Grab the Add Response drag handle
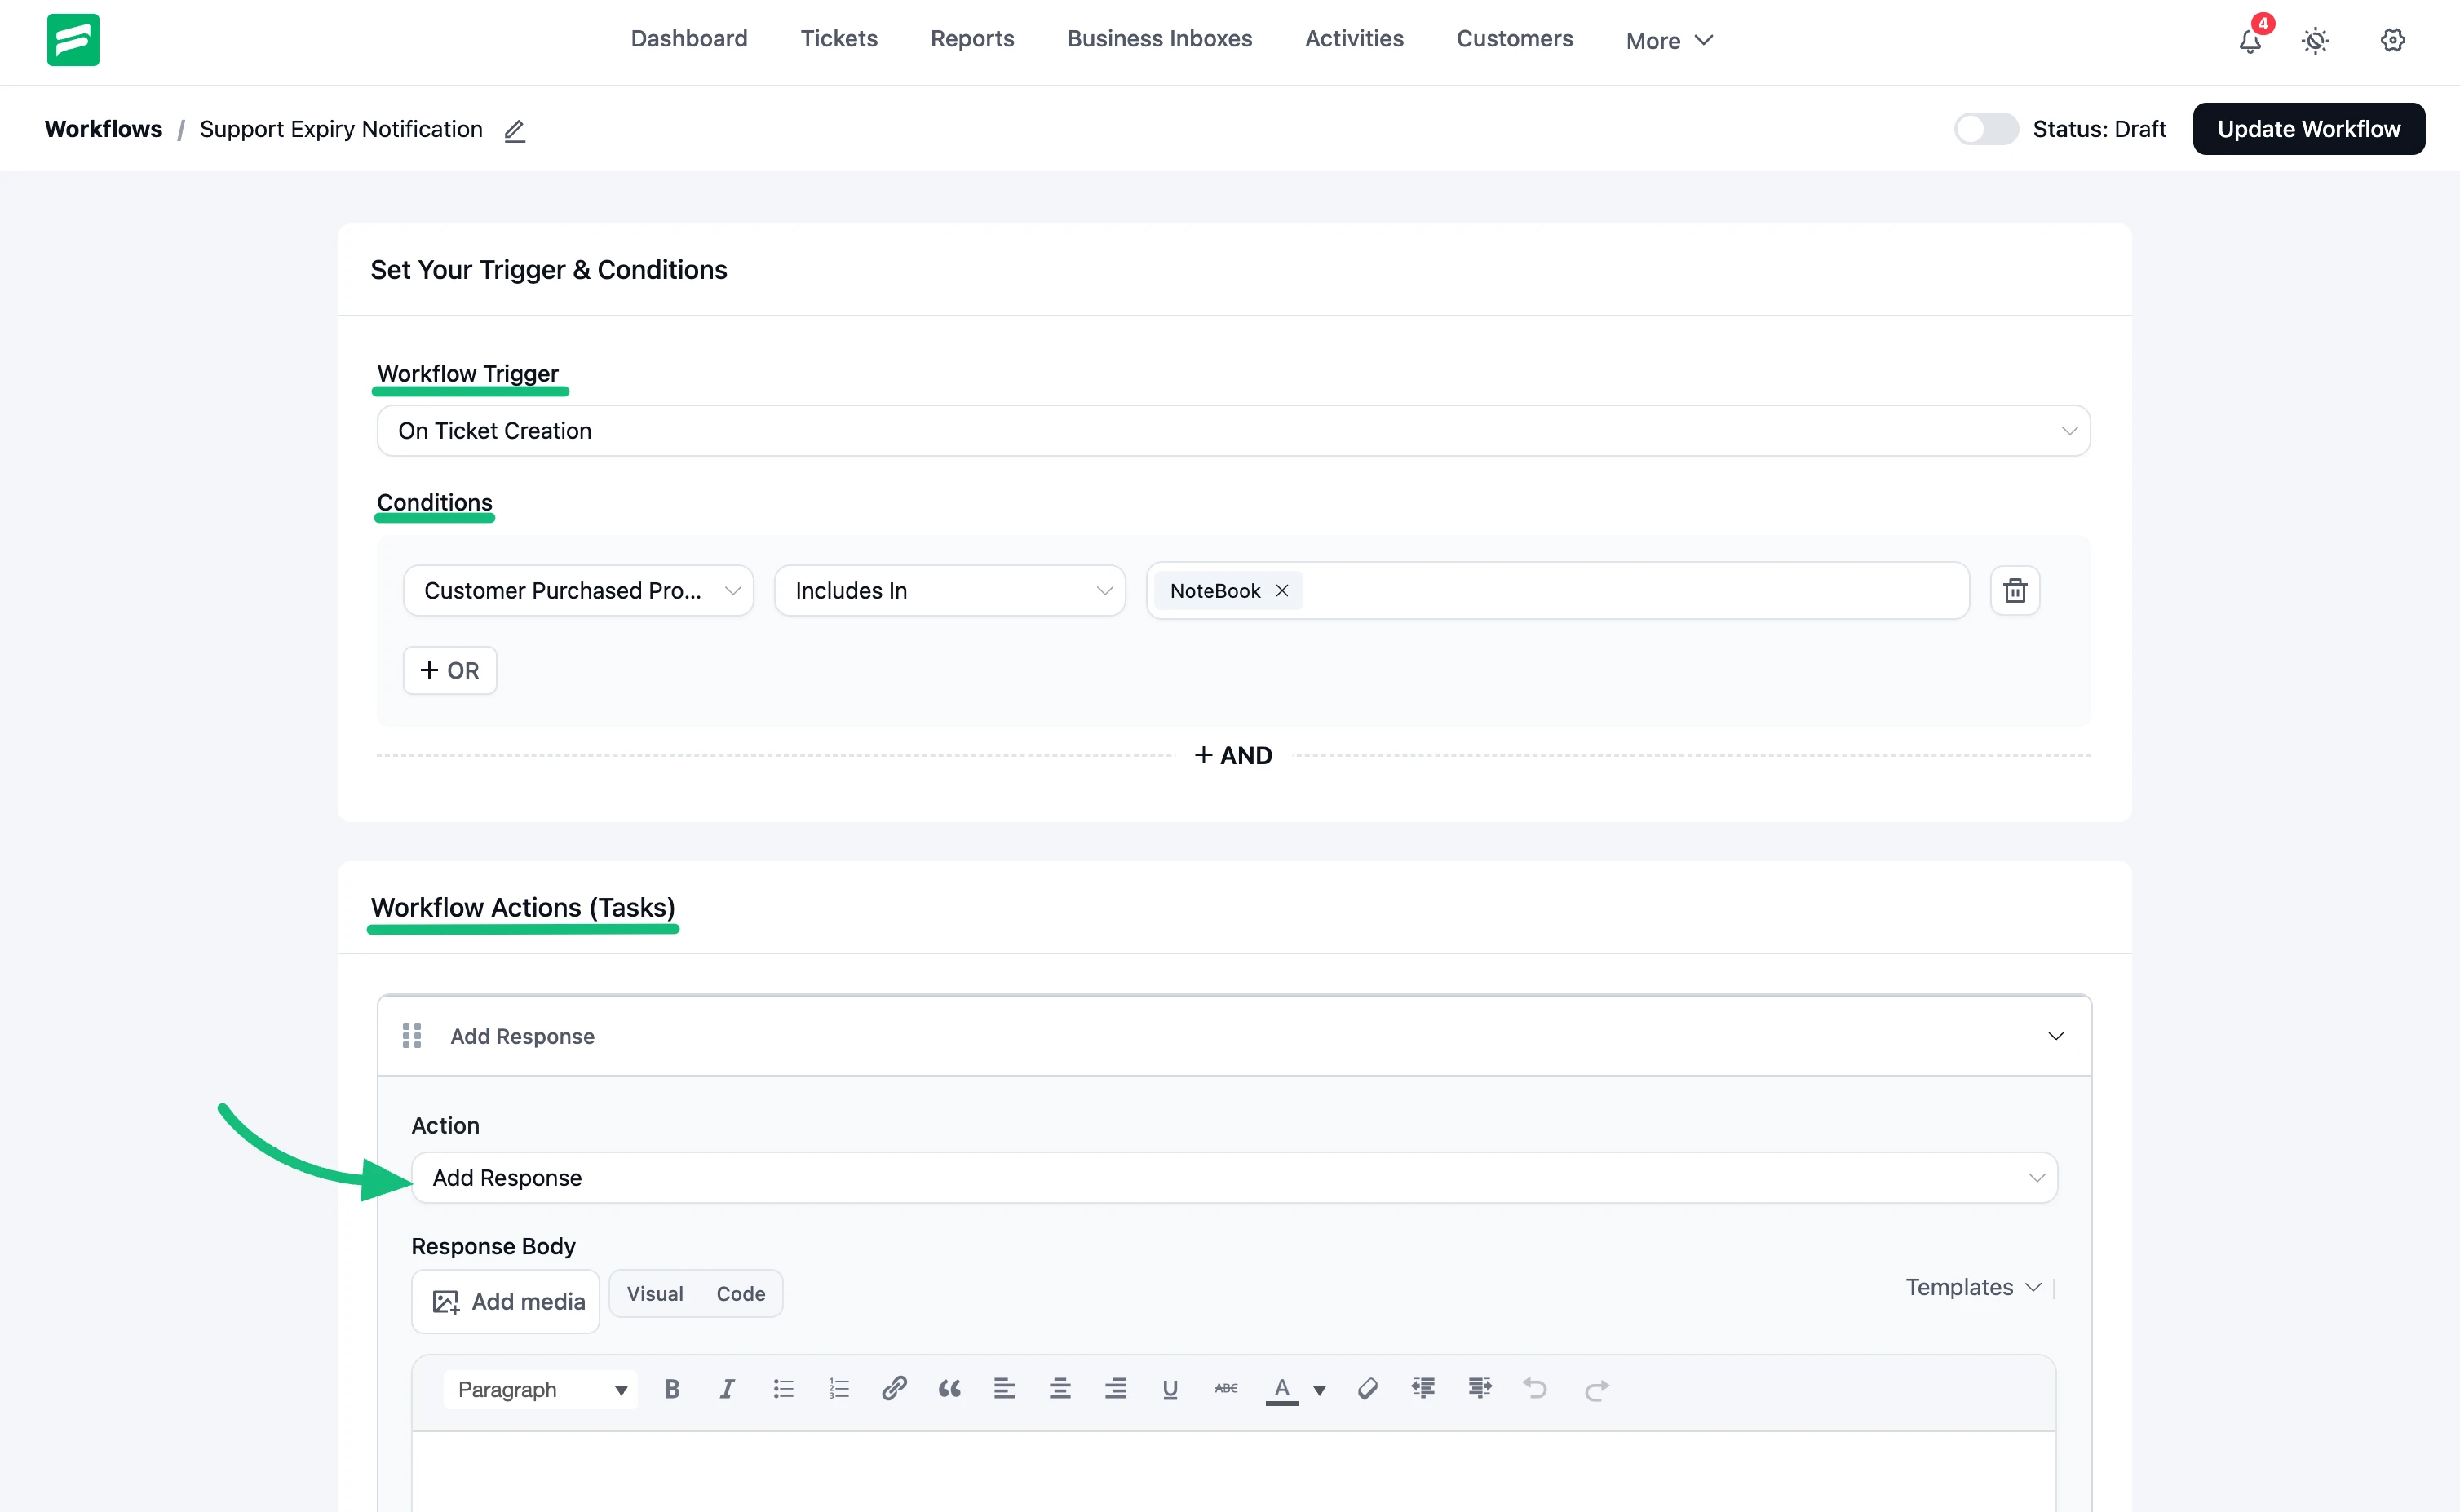The width and height of the screenshot is (2460, 1512). point(412,1036)
